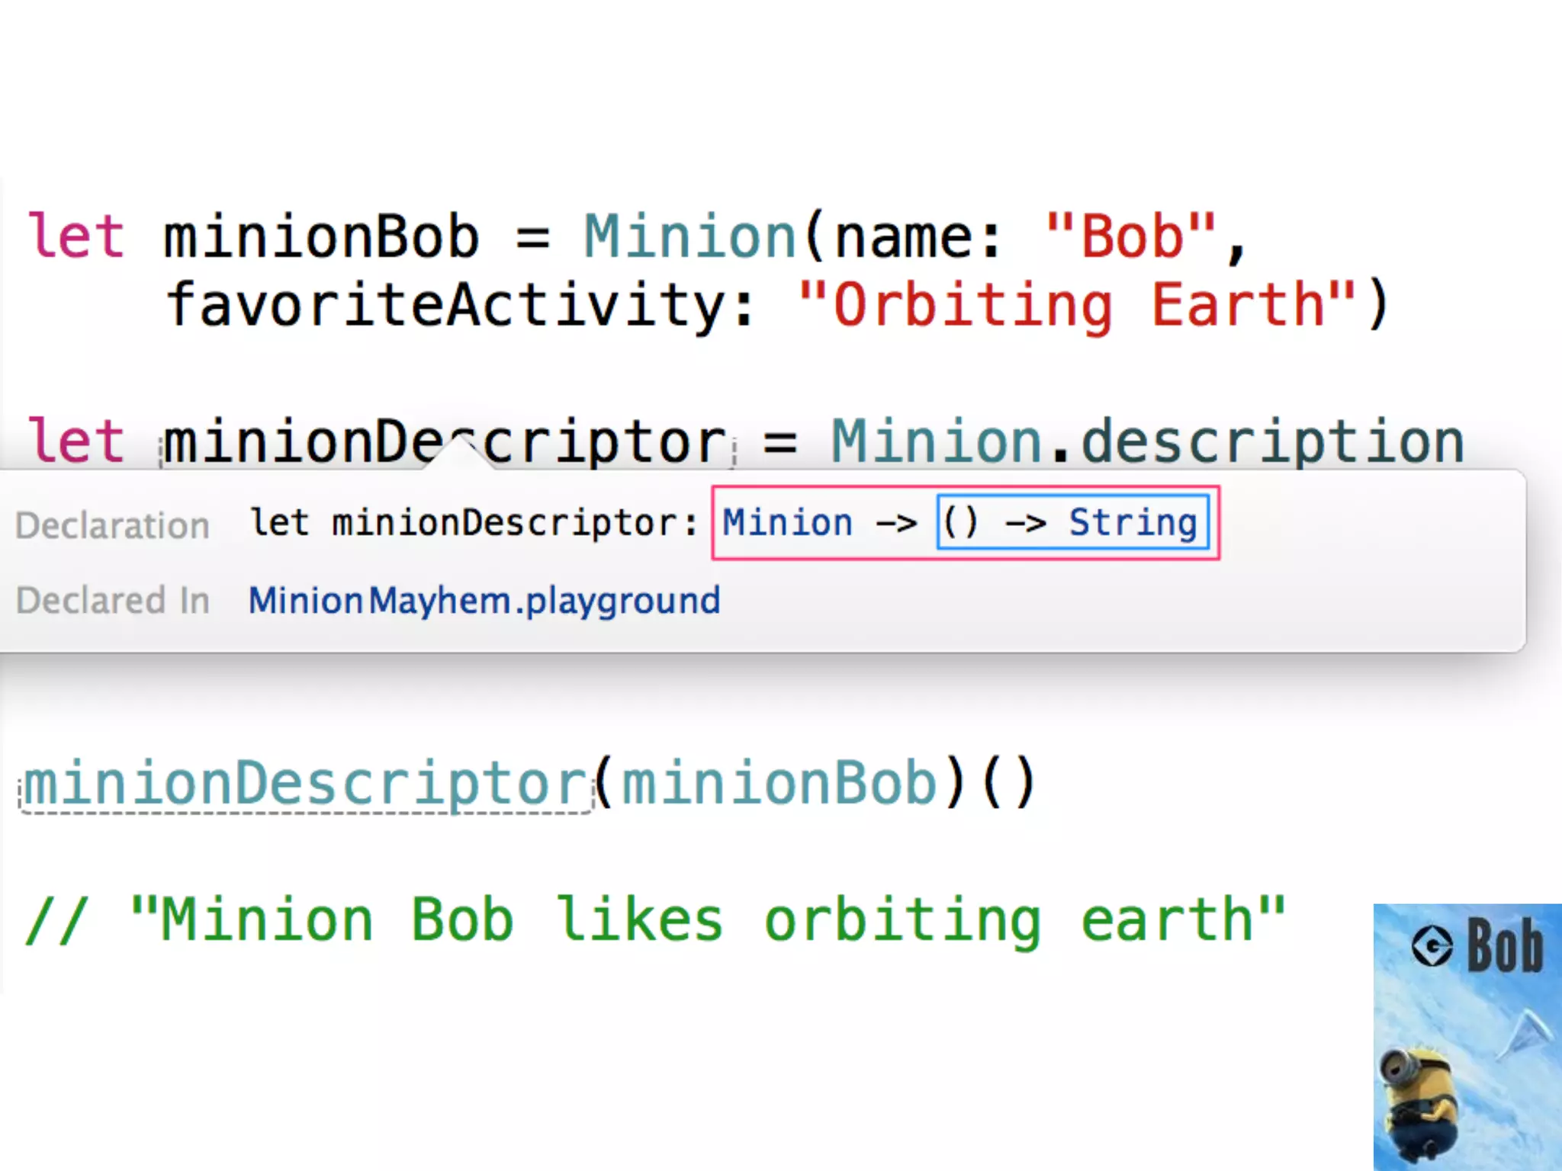This screenshot has height=1171, width=1562.
Task: Click the empty parentheses ending the call
Action: coord(1008,783)
